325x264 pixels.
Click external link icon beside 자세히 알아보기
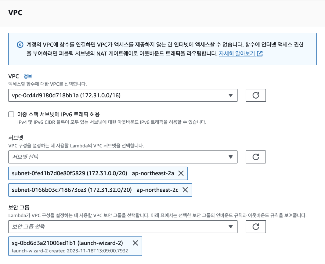click(260, 53)
